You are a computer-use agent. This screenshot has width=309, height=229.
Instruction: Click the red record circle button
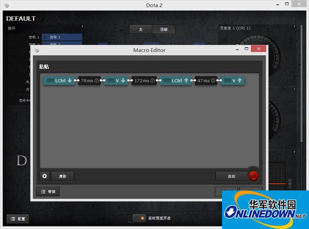tap(253, 176)
